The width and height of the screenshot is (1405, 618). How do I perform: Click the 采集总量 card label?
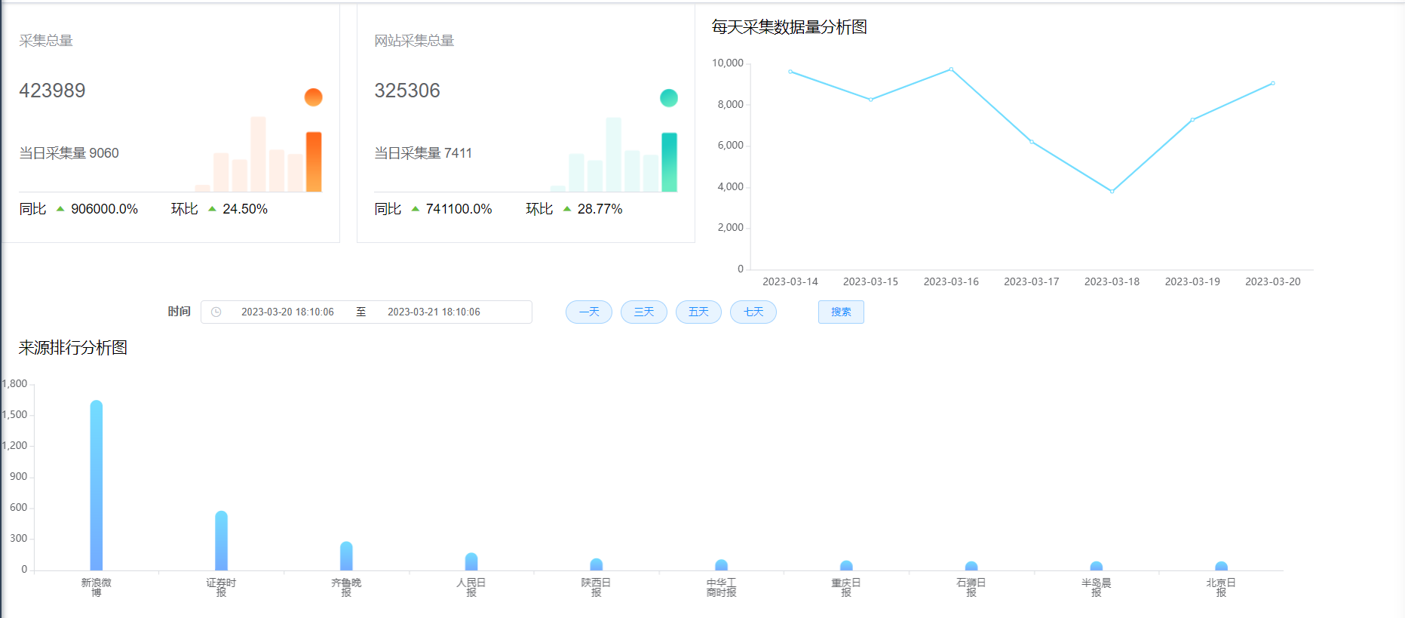click(46, 41)
